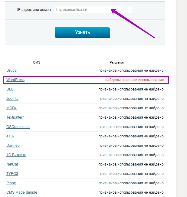Select the DLE row result text
The height and width of the screenshot is (197, 187).
point(131,89)
